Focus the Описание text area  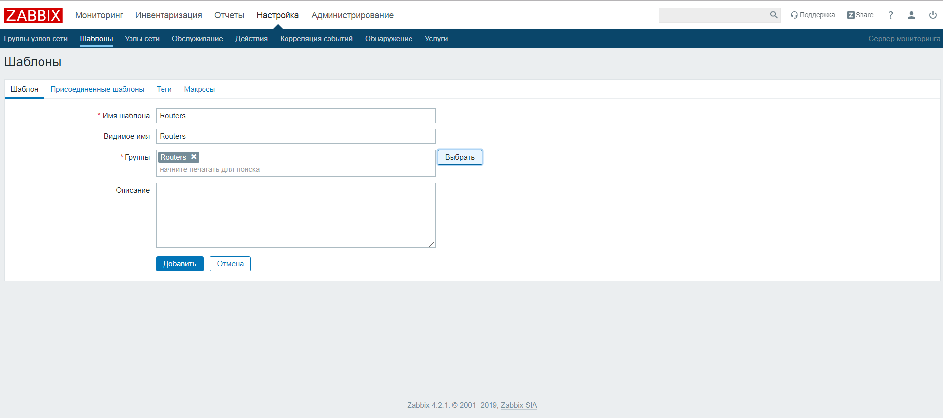295,215
